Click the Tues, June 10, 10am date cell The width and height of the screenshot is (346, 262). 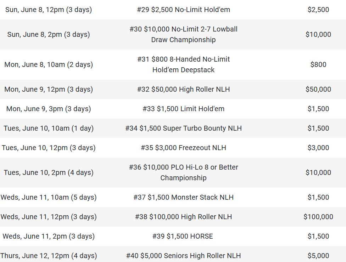[49, 128]
